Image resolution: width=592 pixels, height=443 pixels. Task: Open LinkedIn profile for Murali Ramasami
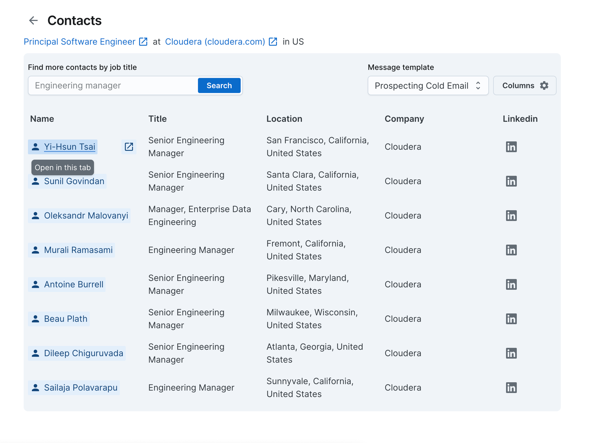tap(511, 250)
